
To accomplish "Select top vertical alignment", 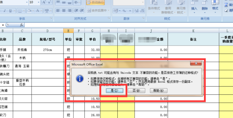I will click(x=58, y=2).
